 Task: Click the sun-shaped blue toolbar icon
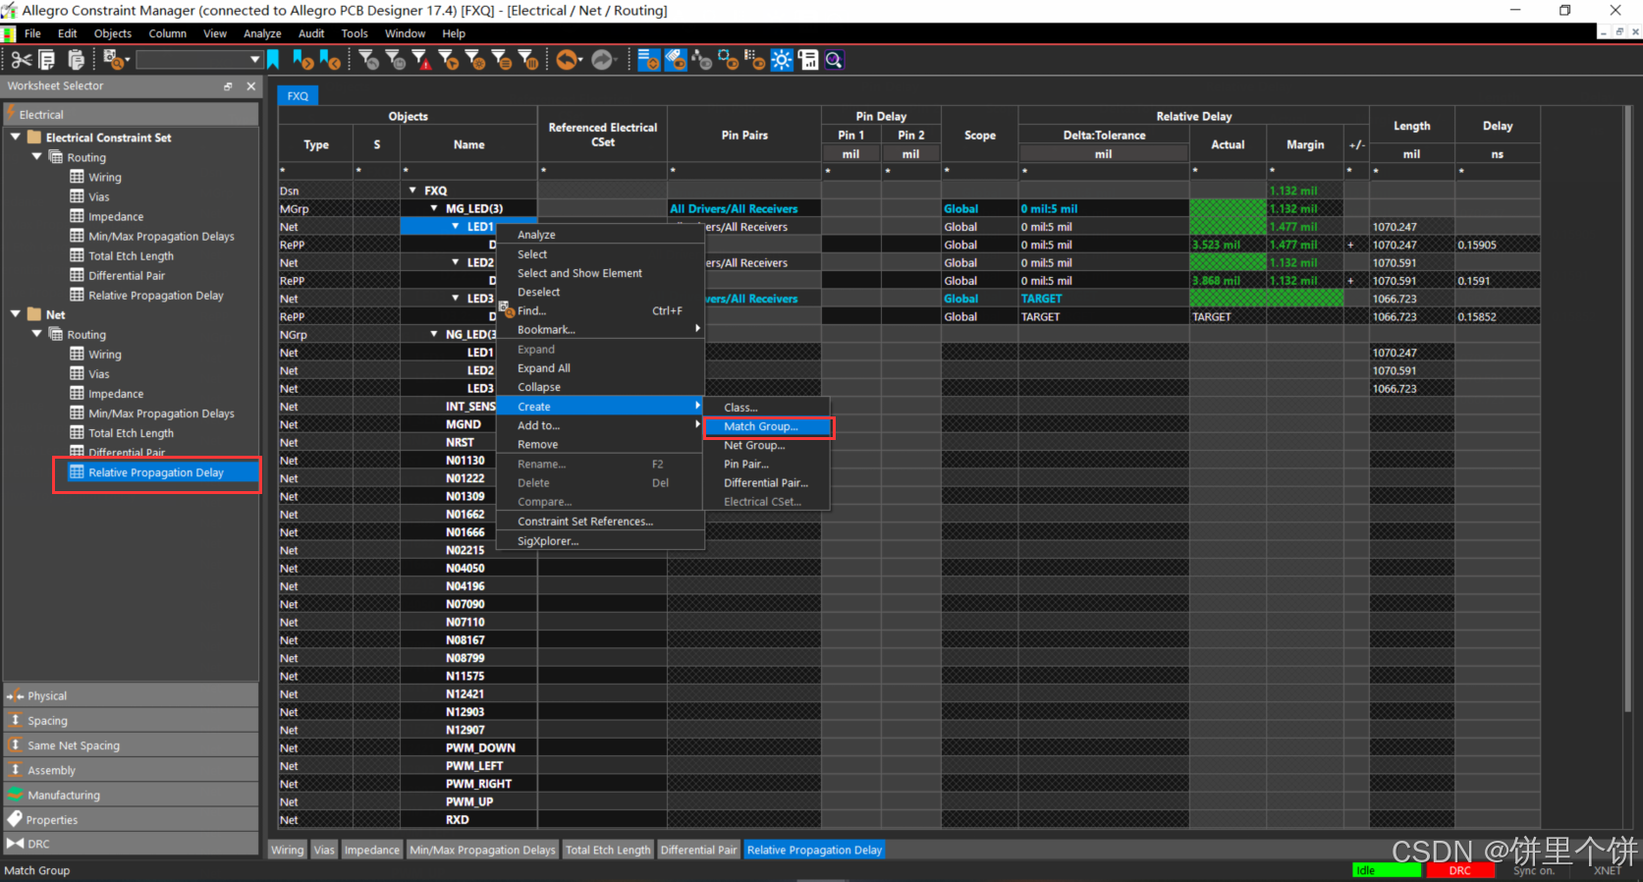tap(782, 60)
